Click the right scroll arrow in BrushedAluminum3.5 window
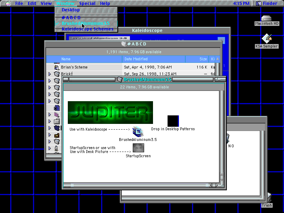The height and width of the screenshot is (213, 284). 216,185
